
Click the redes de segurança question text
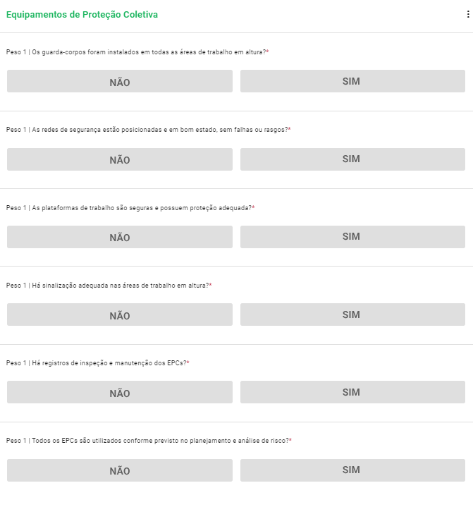148,130
